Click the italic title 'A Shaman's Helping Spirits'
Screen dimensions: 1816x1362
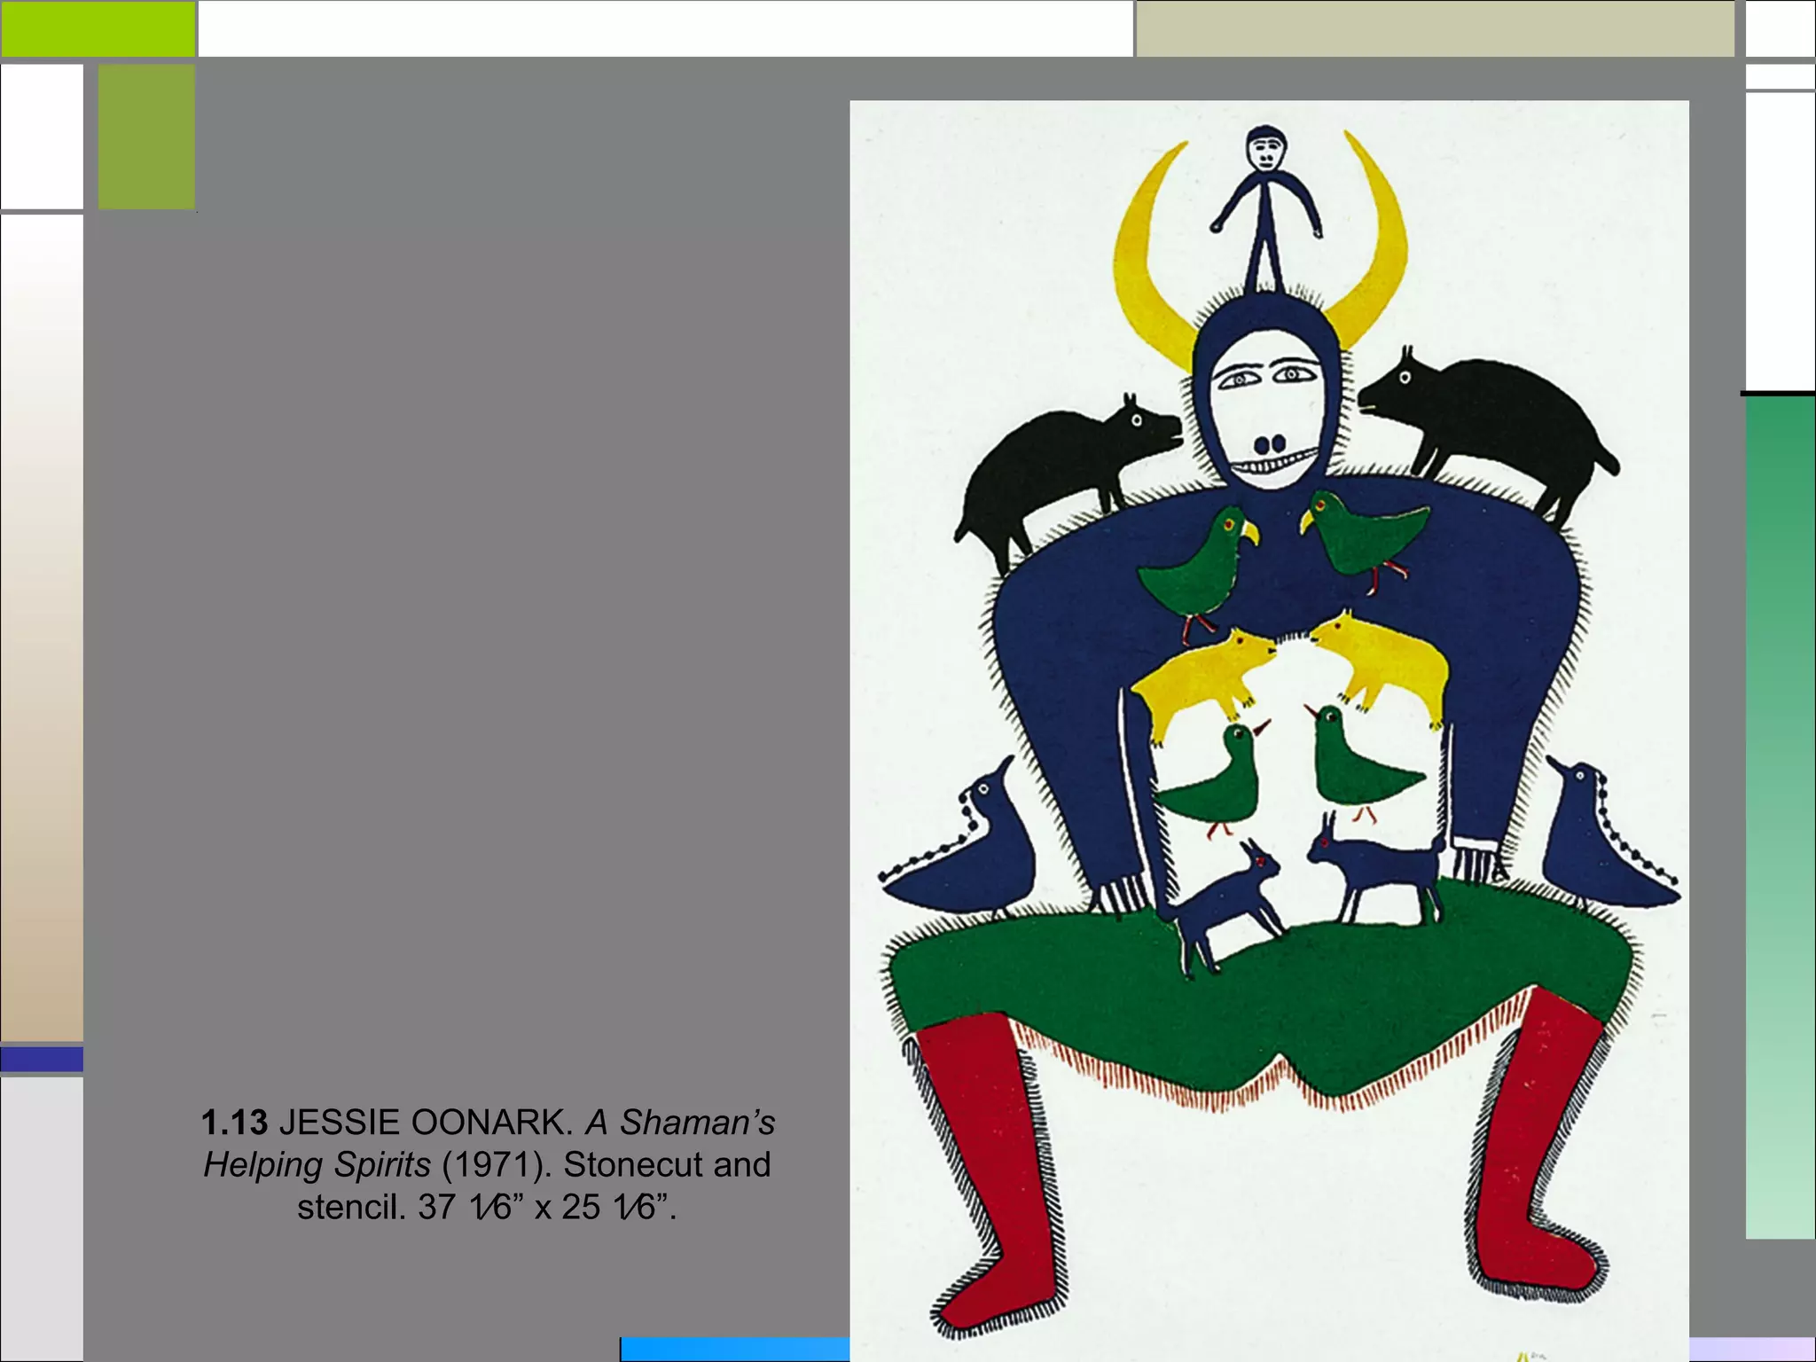coord(489,1144)
